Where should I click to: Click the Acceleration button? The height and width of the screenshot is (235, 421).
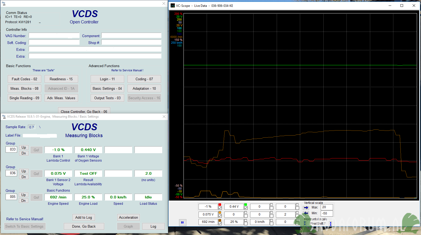128,217
